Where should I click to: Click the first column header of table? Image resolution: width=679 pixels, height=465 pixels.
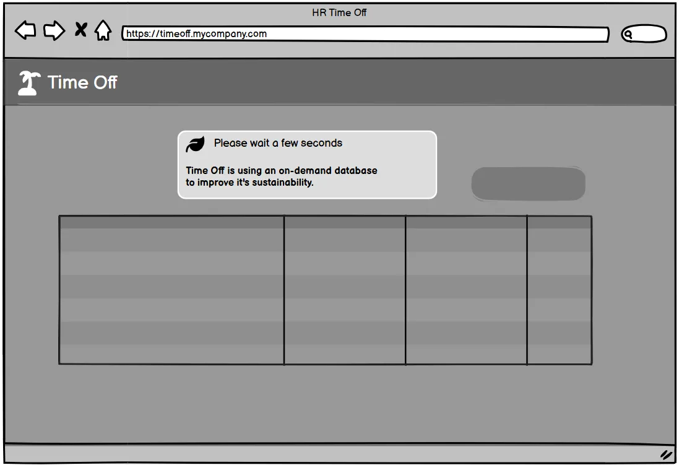(x=171, y=222)
